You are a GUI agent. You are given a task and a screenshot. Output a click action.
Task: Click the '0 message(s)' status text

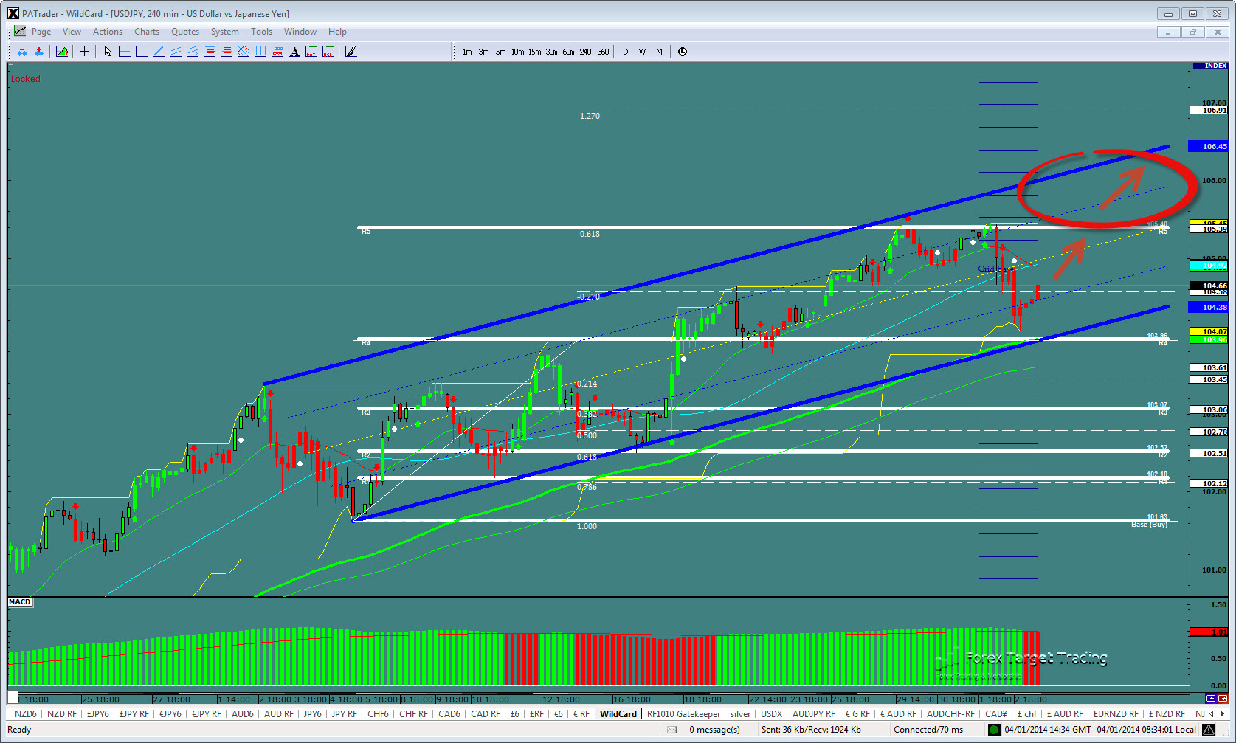click(714, 730)
